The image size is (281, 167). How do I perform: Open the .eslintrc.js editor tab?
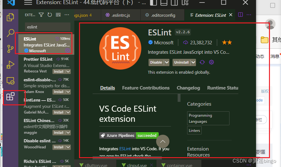pos(121,15)
